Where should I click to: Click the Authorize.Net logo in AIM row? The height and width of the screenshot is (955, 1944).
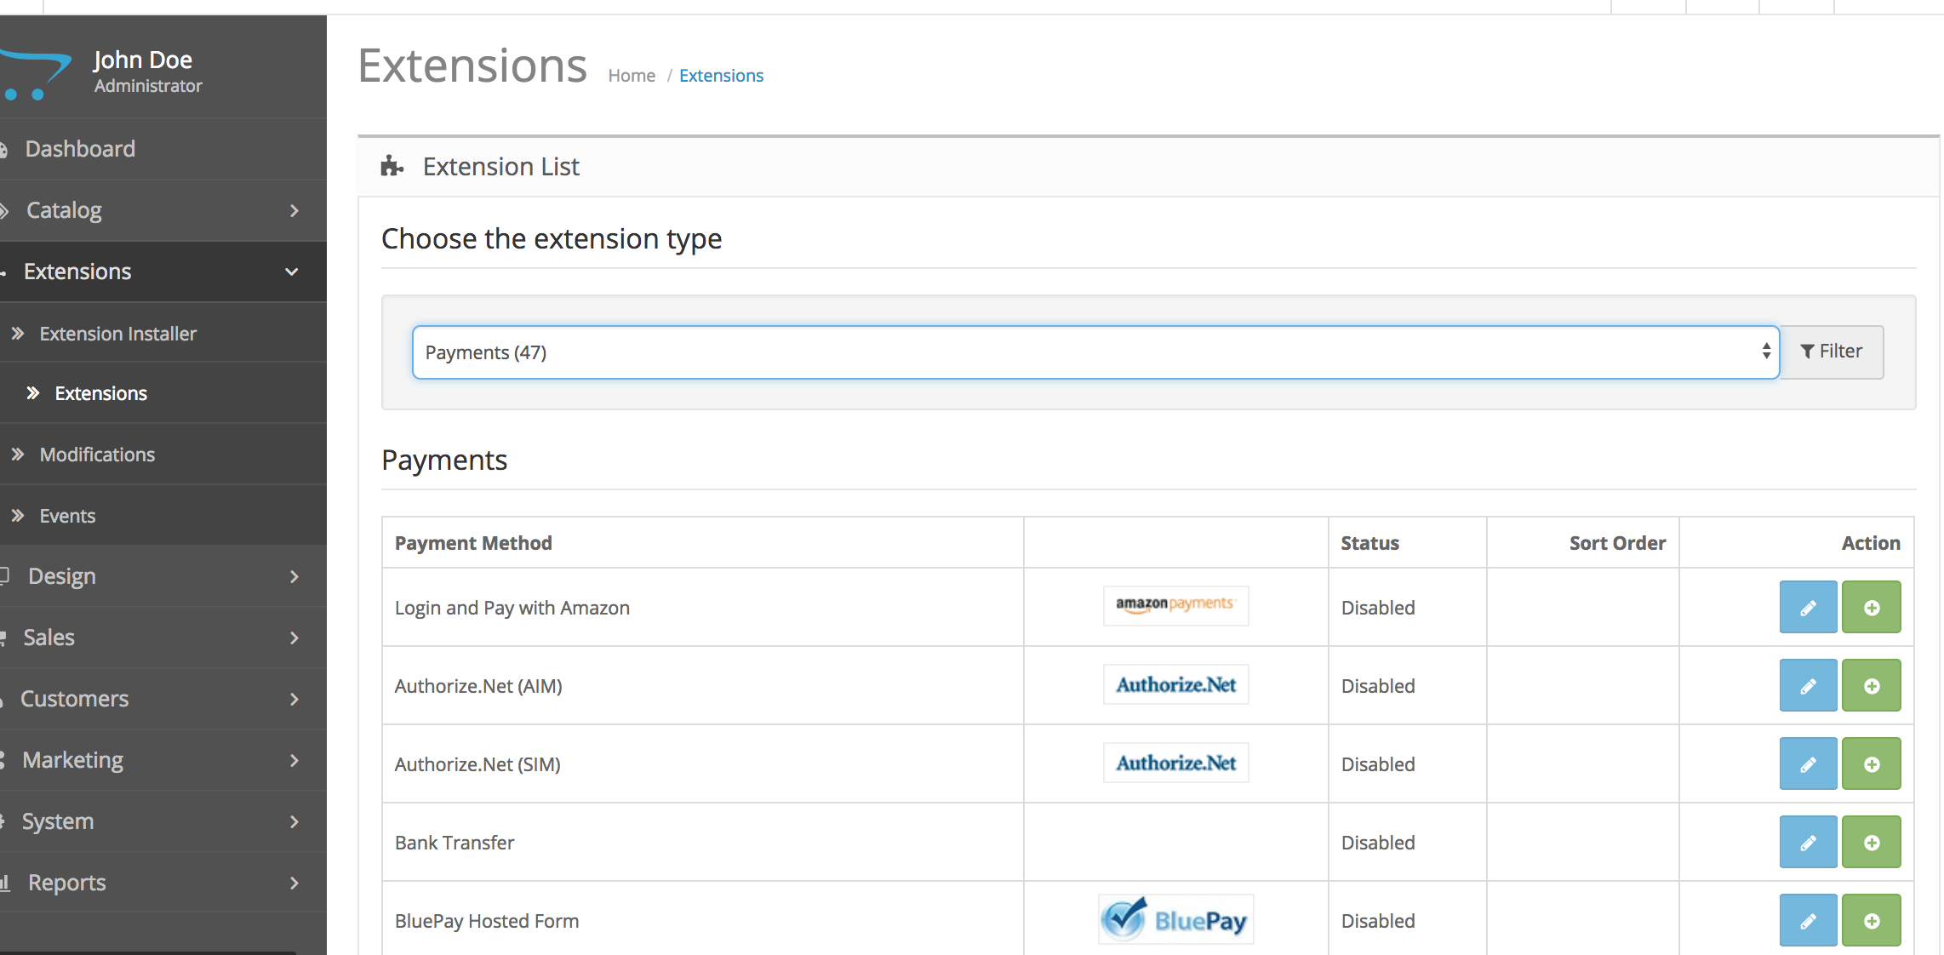click(1175, 684)
